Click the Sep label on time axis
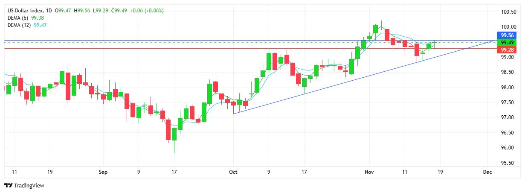This screenshot has width=525, height=193. point(103,172)
